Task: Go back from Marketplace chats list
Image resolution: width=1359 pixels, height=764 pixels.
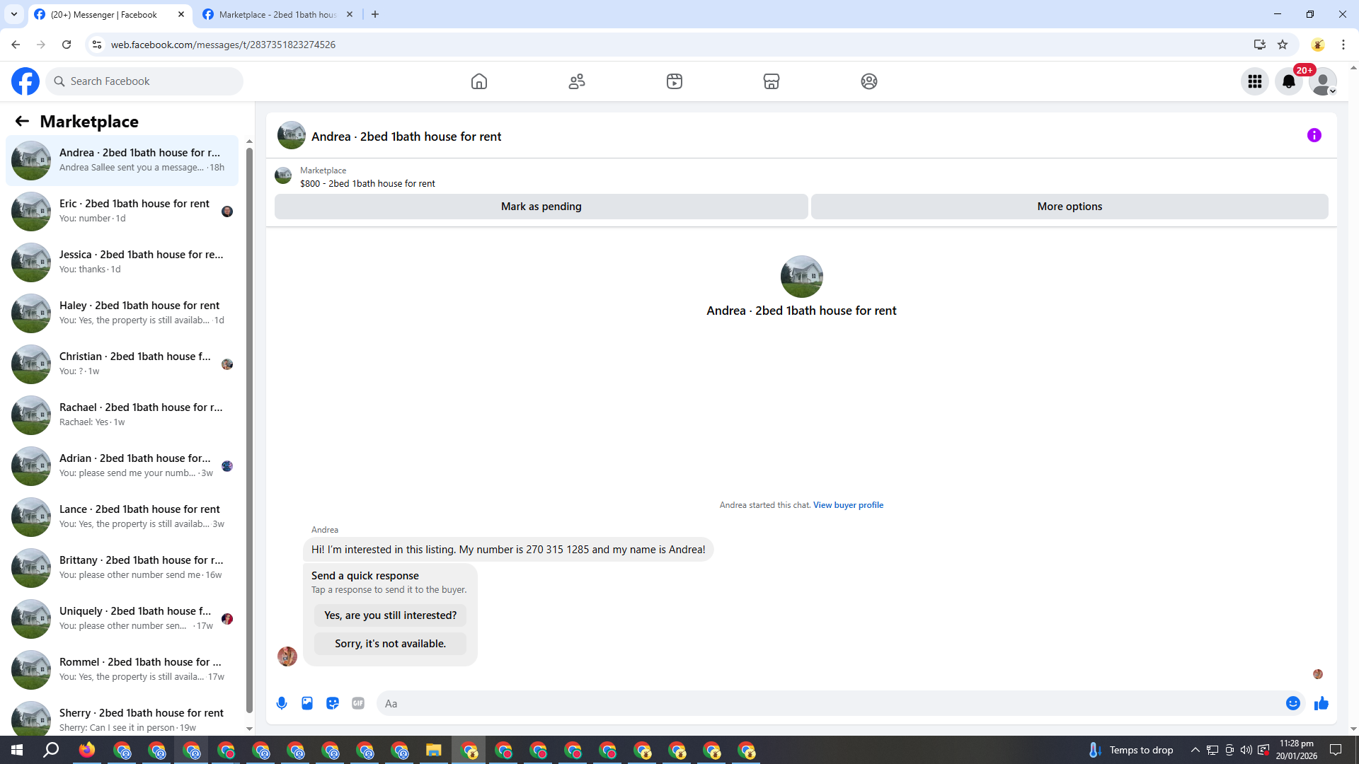Action: [x=22, y=122]
